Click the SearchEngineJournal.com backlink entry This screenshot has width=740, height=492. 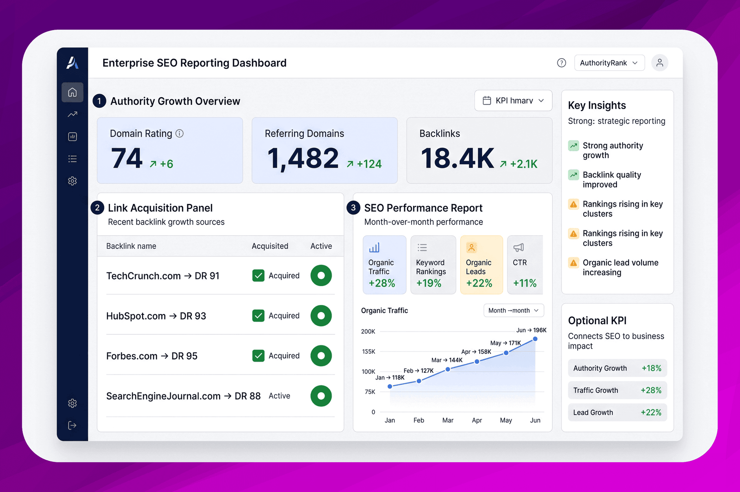point(184,396)
